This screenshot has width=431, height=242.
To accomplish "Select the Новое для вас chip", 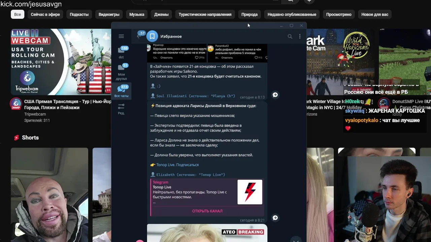I will 375,14.
